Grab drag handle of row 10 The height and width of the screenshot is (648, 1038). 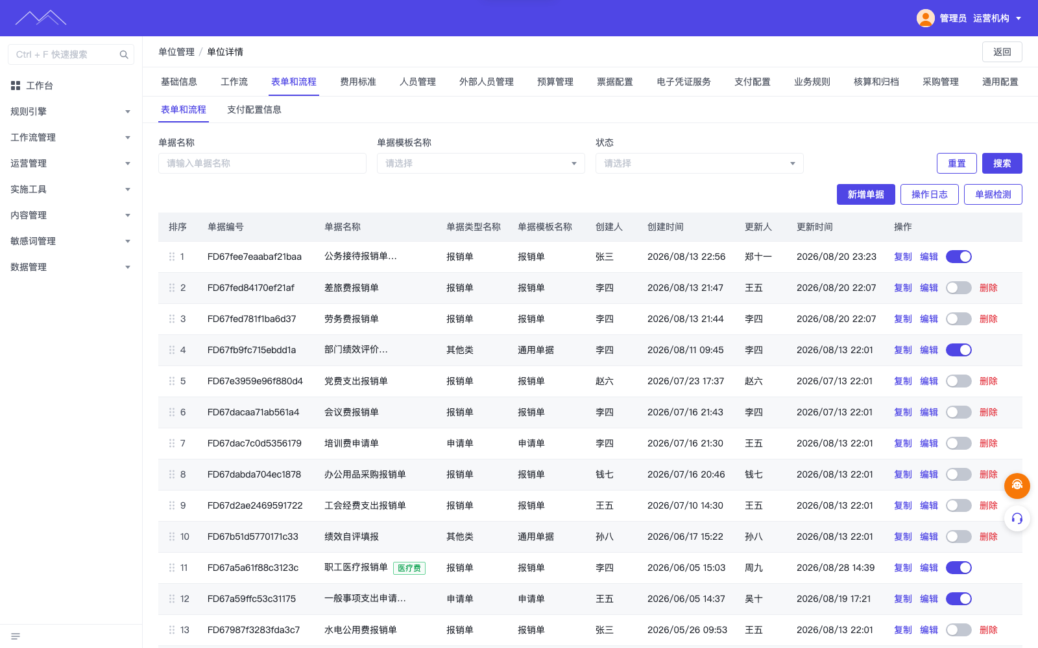tap(172, 537)
